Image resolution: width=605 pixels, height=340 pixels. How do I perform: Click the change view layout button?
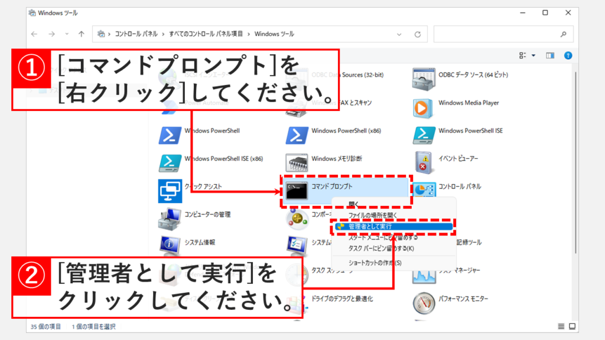tap(523, 55)
